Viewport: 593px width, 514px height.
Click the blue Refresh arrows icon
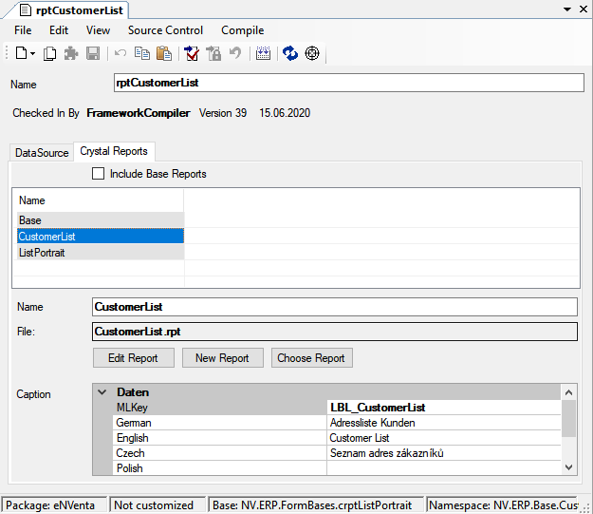[x=290, y=53]
